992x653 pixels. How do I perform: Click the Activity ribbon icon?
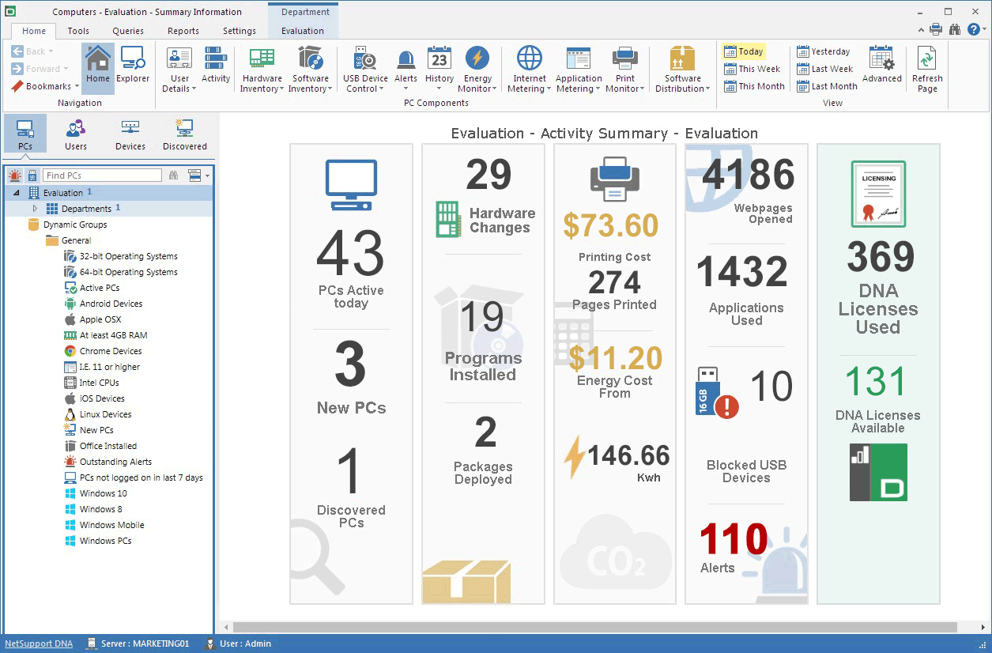click(216, 65)
